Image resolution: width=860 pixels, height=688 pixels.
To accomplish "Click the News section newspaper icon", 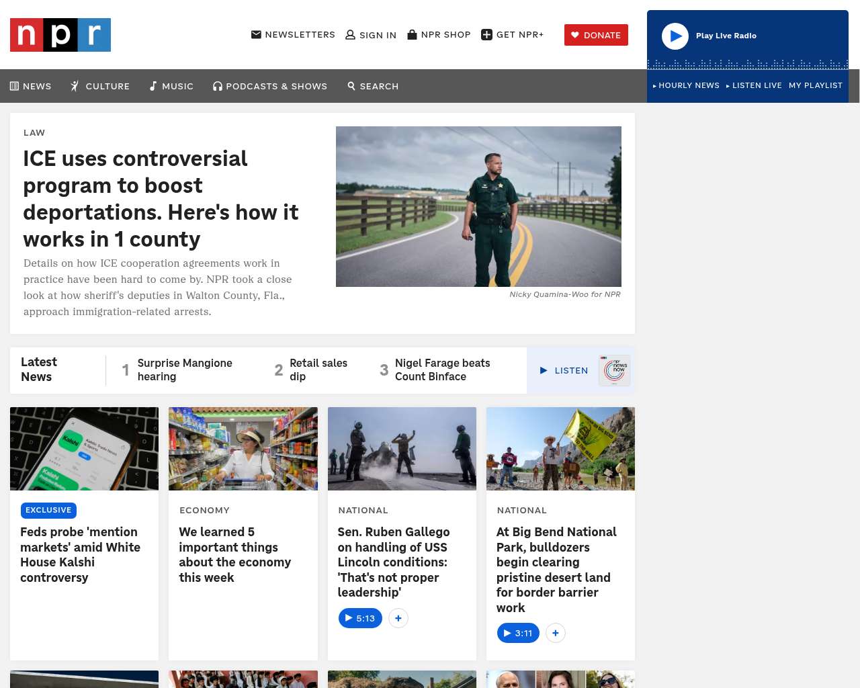I will pyautogui.click(x=14, y=86).
